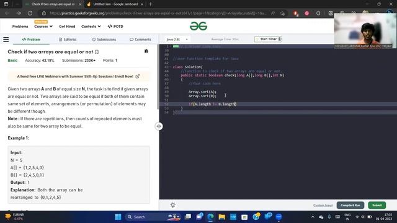Click the Start Timer button
This screenshot has height=223, width=397.
coord(268,39)
